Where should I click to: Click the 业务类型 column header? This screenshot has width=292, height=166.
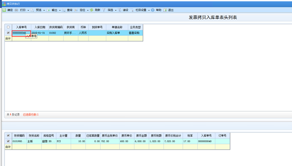click(135, 27)
